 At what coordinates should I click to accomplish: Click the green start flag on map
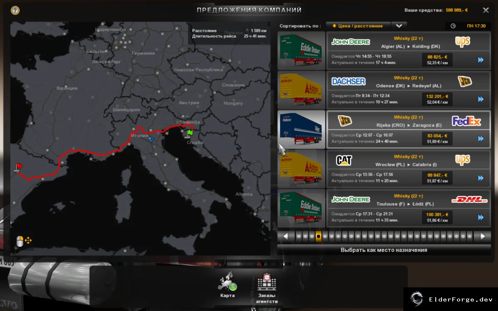click(x=189, y=134)
